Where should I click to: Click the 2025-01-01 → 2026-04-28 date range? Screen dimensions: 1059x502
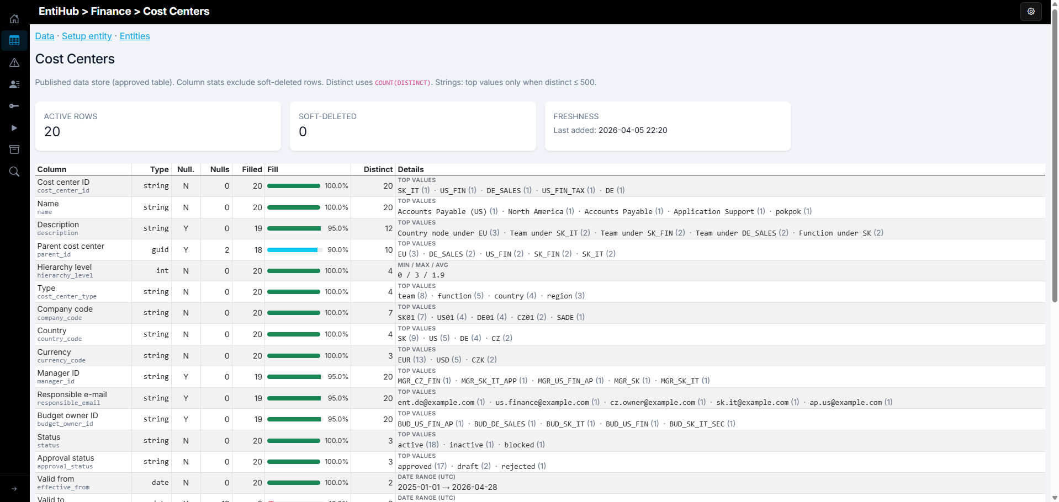[x=447, y=487]
